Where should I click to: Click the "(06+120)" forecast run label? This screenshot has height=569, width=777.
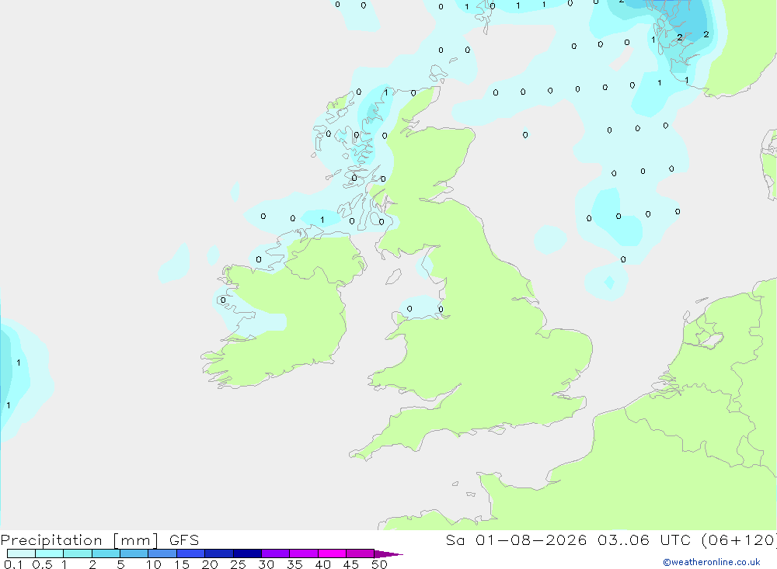(740, 540)
